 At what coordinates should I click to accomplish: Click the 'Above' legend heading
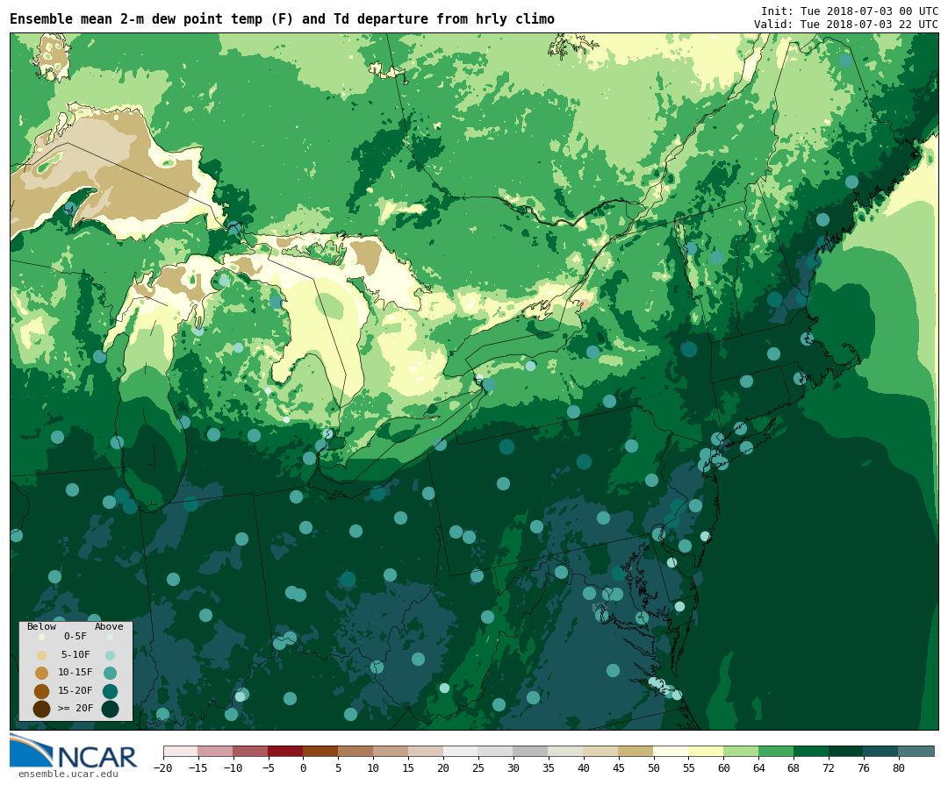coord(109,626)
